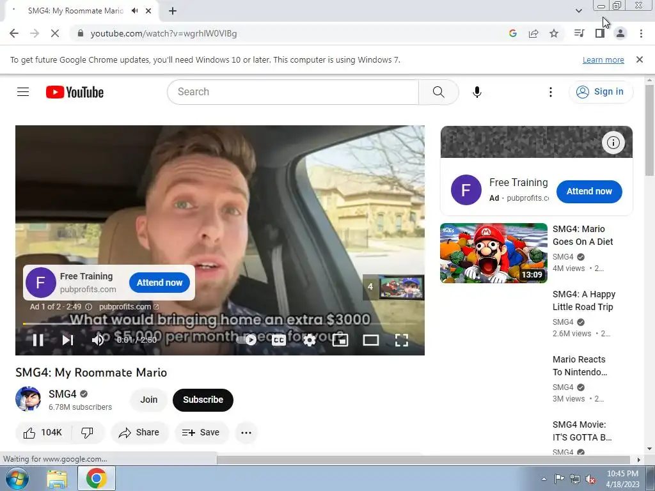The height and width of the screenshot is (491, 655).
Task: Click Attend now in the sidebar ad
Action: tap(589, 191)
